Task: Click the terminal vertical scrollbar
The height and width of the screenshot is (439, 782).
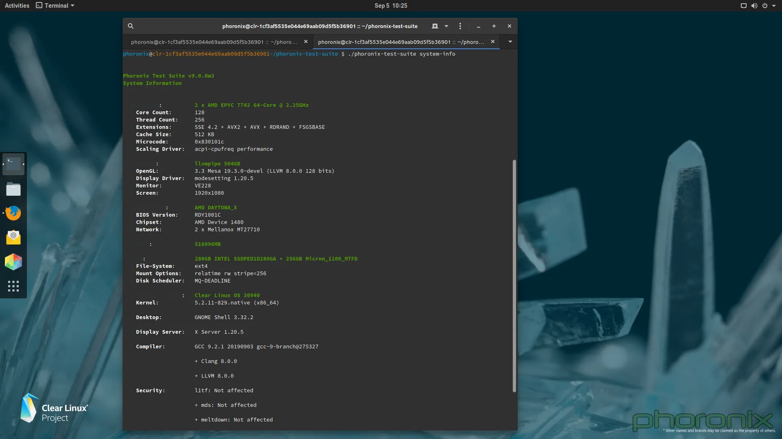Action: pyautogui.click(x=514, y=276)
